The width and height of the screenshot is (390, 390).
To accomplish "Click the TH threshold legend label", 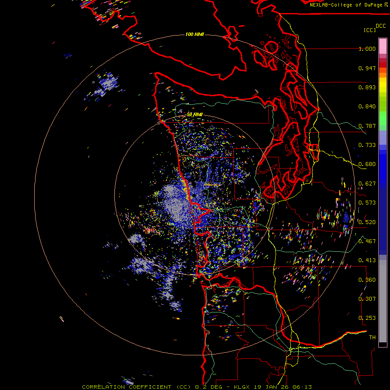I will (372, 337).
